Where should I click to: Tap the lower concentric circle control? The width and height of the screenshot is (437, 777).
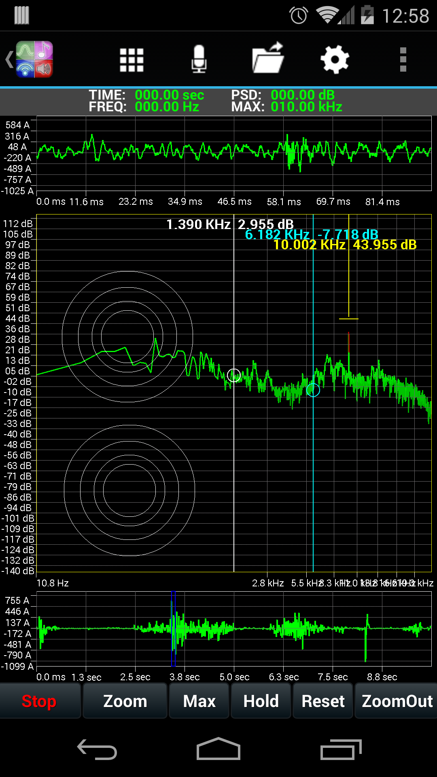point(129,490)
